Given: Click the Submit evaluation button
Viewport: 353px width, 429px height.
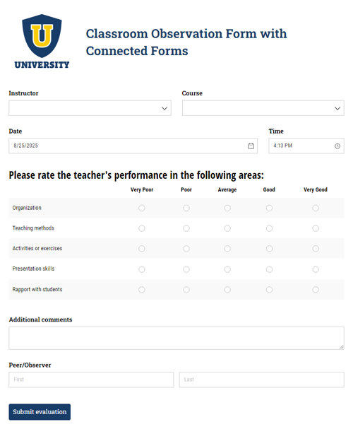Looking at the screenshot, I should click(40, 412).
